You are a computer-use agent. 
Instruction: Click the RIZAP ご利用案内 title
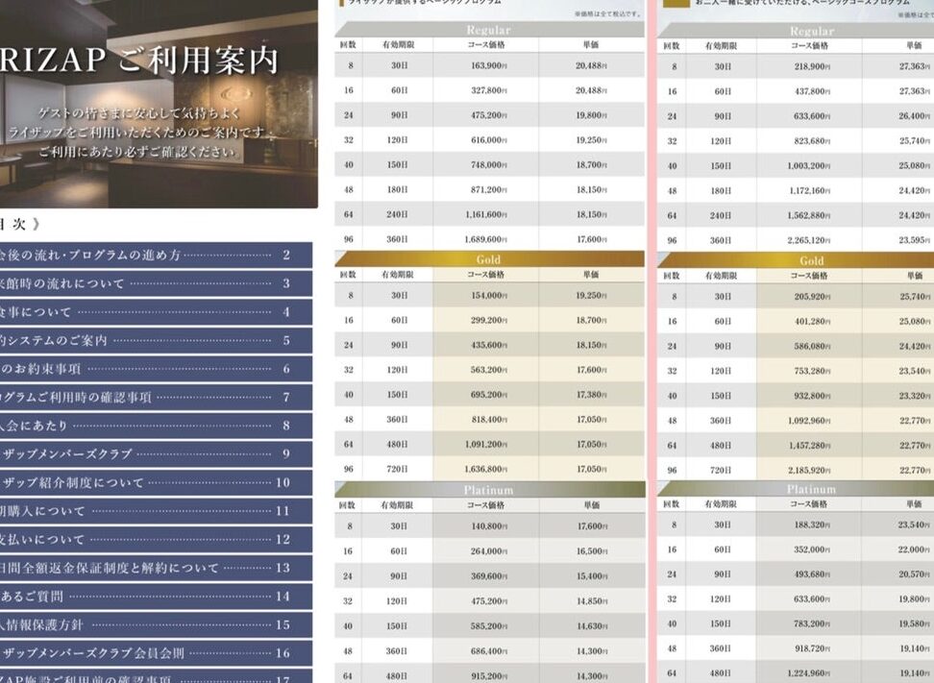click(138, 60)
